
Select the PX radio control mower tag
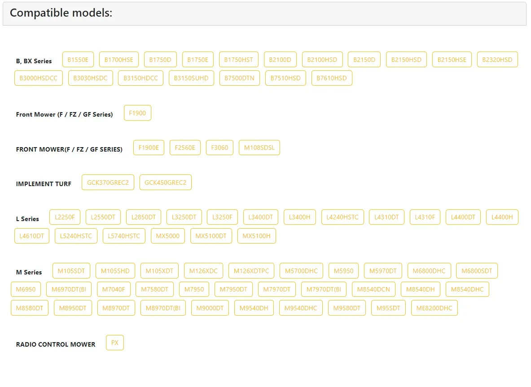(x=115, y=343)
